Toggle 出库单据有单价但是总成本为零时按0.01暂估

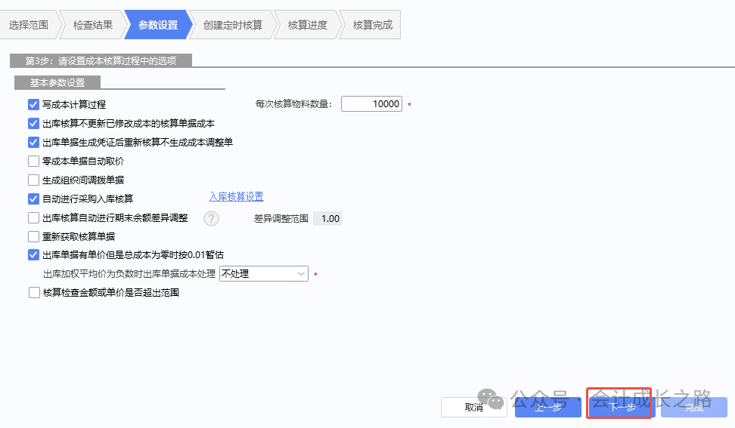pyautogui.click(x=33, y=255)
